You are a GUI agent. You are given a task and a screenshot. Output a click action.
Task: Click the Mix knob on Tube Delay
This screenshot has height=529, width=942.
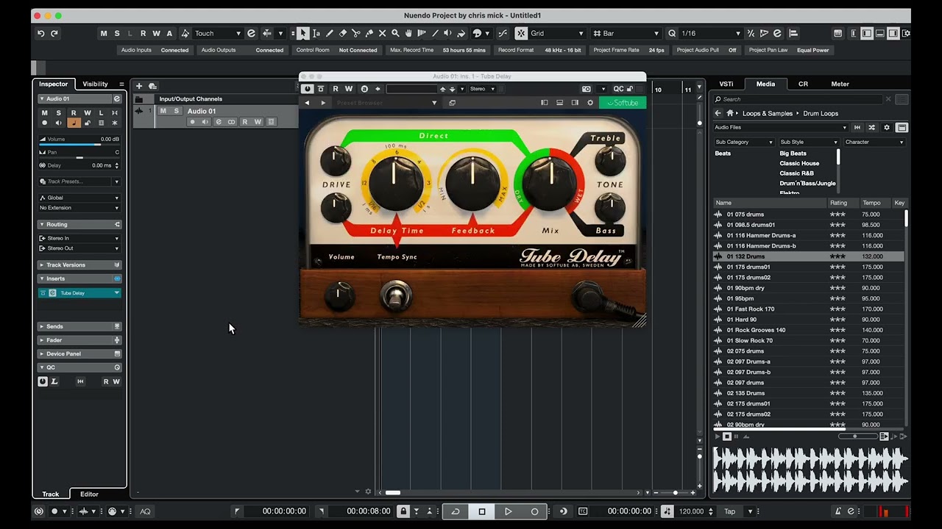(x=549, y=184)
